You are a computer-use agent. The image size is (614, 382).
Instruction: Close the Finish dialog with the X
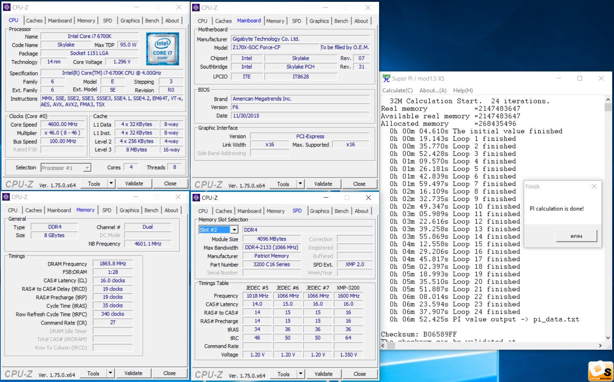pyautogui.click(x=594, y=186)
